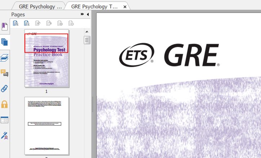
Task: Click the Delete Page icon
Action: (x=71, y=23)
